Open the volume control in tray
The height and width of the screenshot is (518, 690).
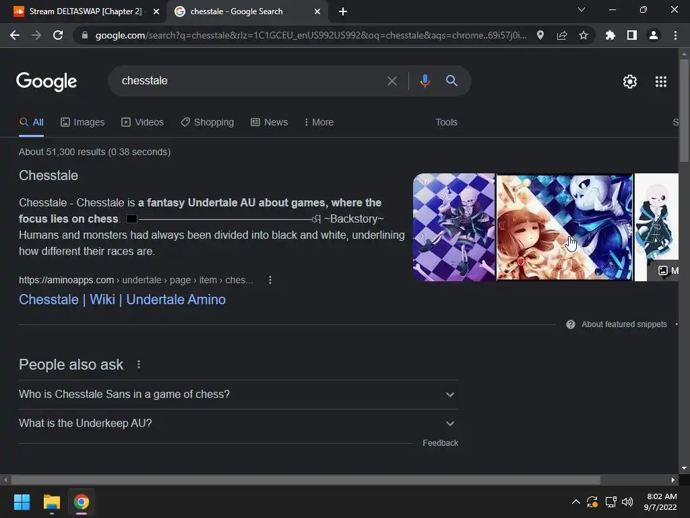click(x=627, y=502)
